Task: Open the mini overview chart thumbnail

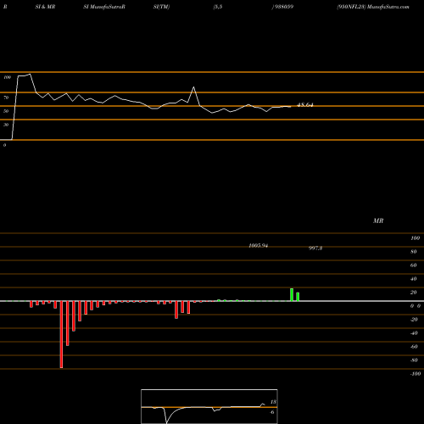Action: coord(209,406)
